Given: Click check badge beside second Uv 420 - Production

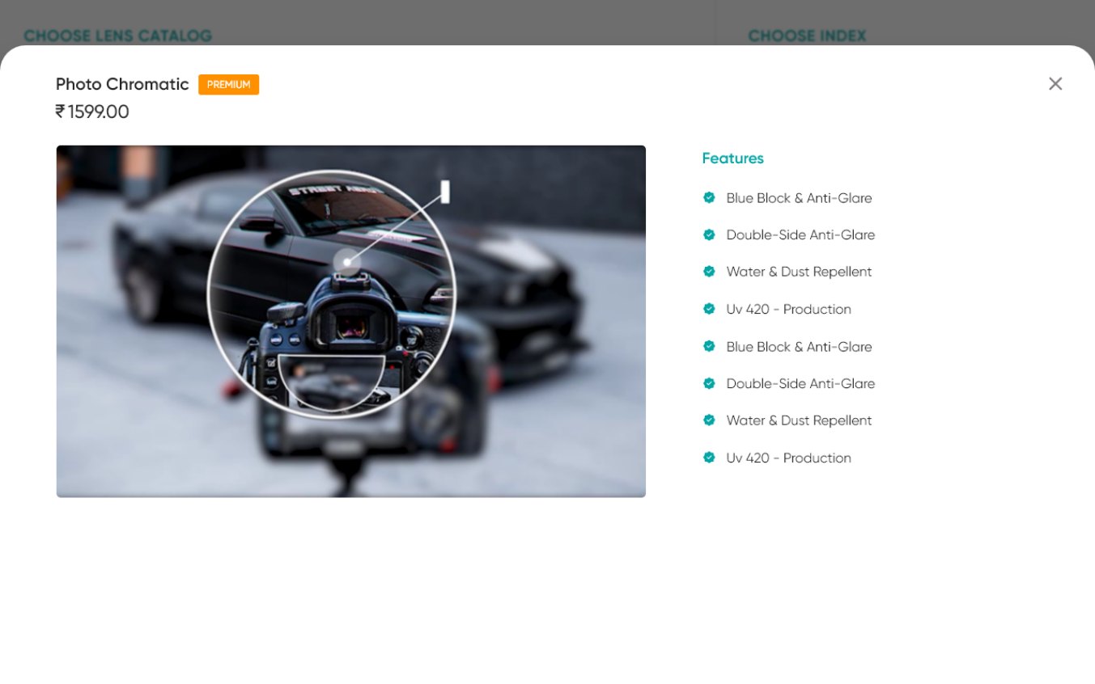Looking at the screenshot, I should coord(709,458).
